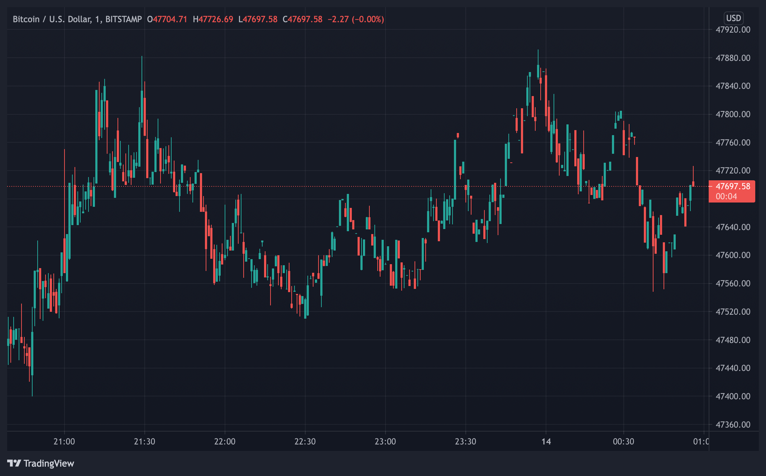This screenshot has width=766, height=476.
Task: Click the 00:30 time axis label
Action: click(x=623, y=441)
